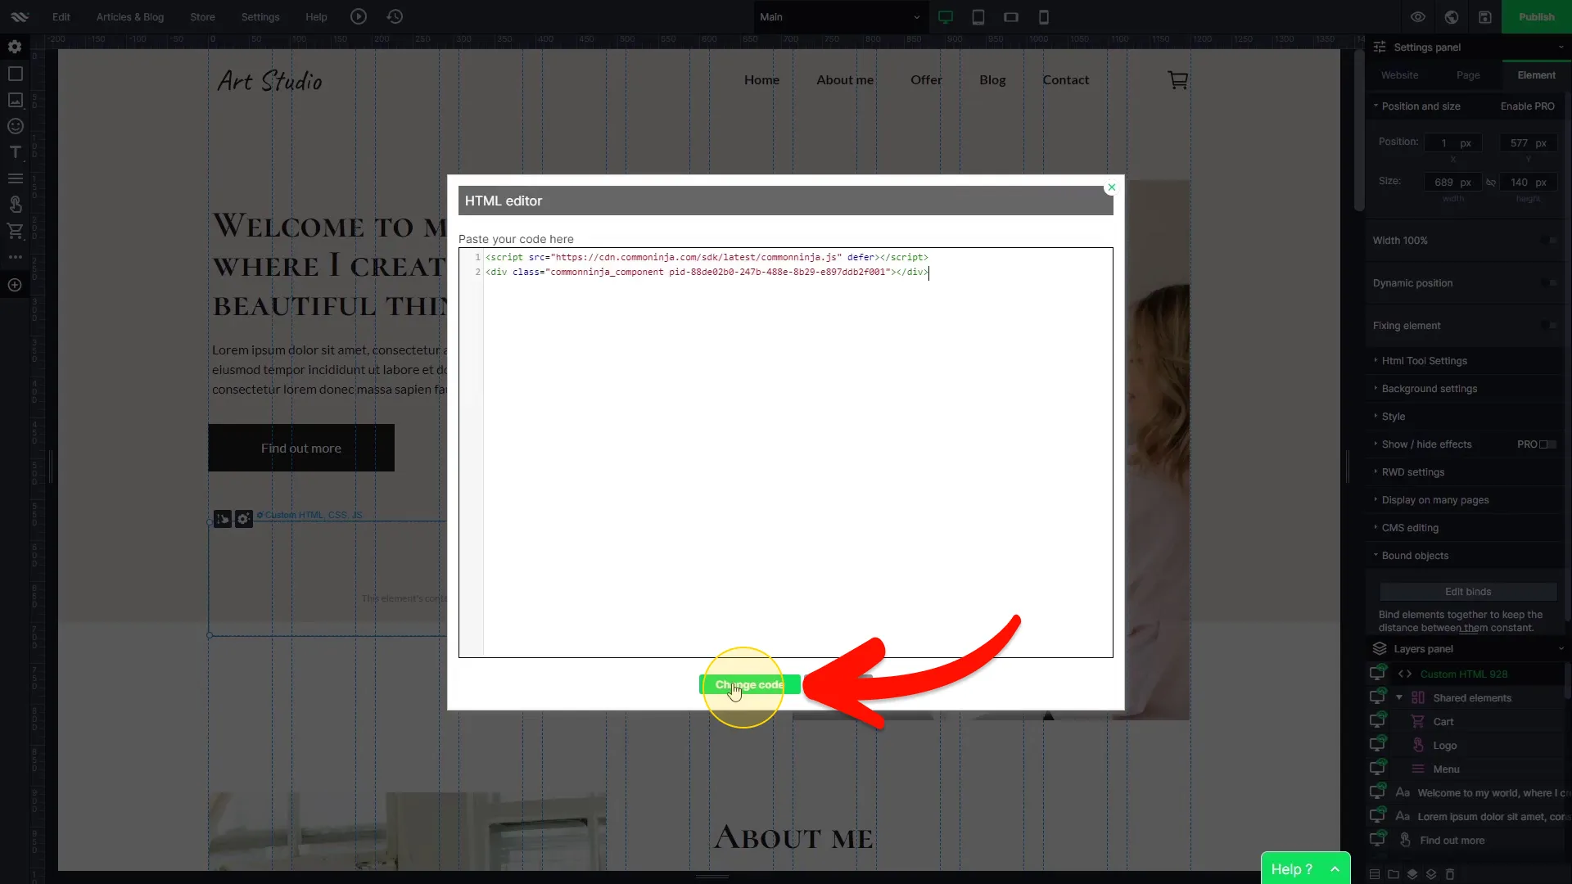This screenshot has width=1572, height=884.
Task: Toggle the Show / hide effects PRO switch
Action: coord(1547,444)
